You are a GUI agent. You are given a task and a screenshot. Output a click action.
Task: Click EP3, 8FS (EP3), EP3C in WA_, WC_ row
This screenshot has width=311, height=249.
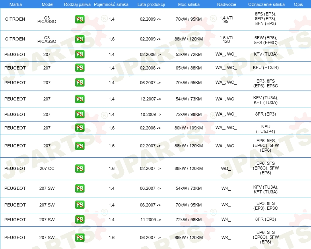click(266, 83)
